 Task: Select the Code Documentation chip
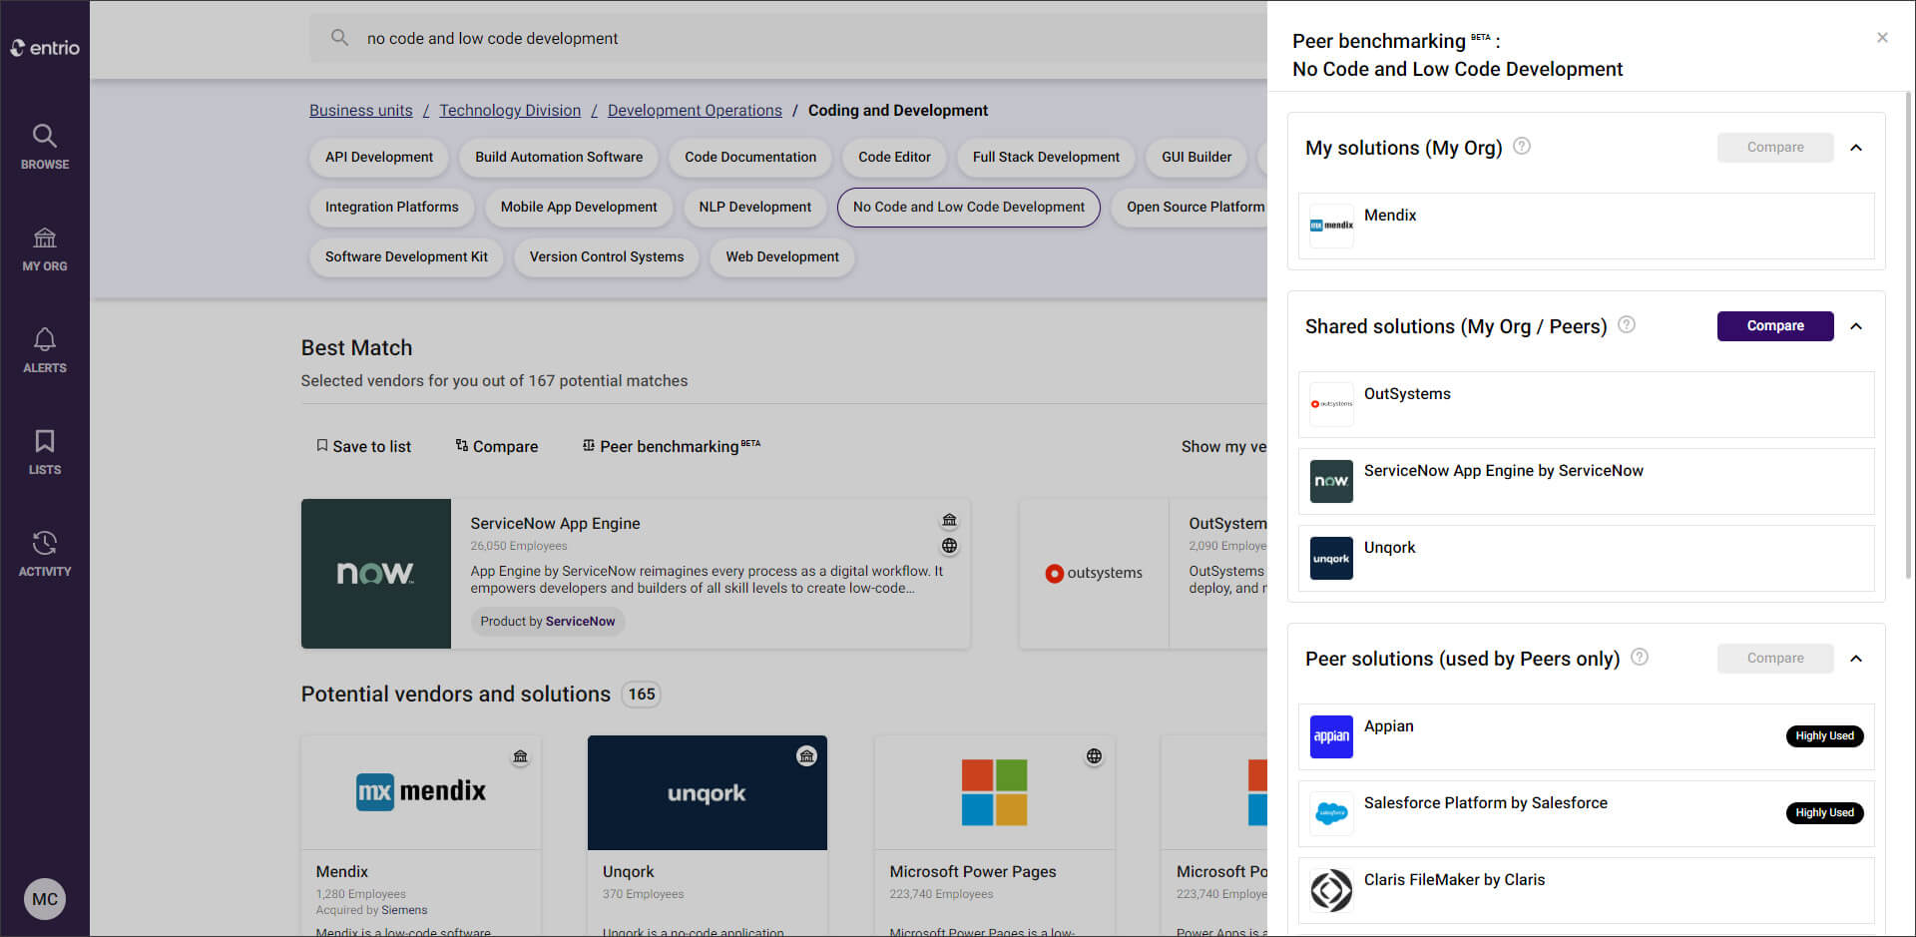[x=750, y=157]
